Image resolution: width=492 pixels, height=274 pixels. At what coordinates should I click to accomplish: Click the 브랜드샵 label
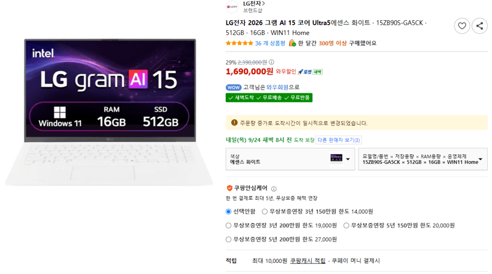coord(253,10)
